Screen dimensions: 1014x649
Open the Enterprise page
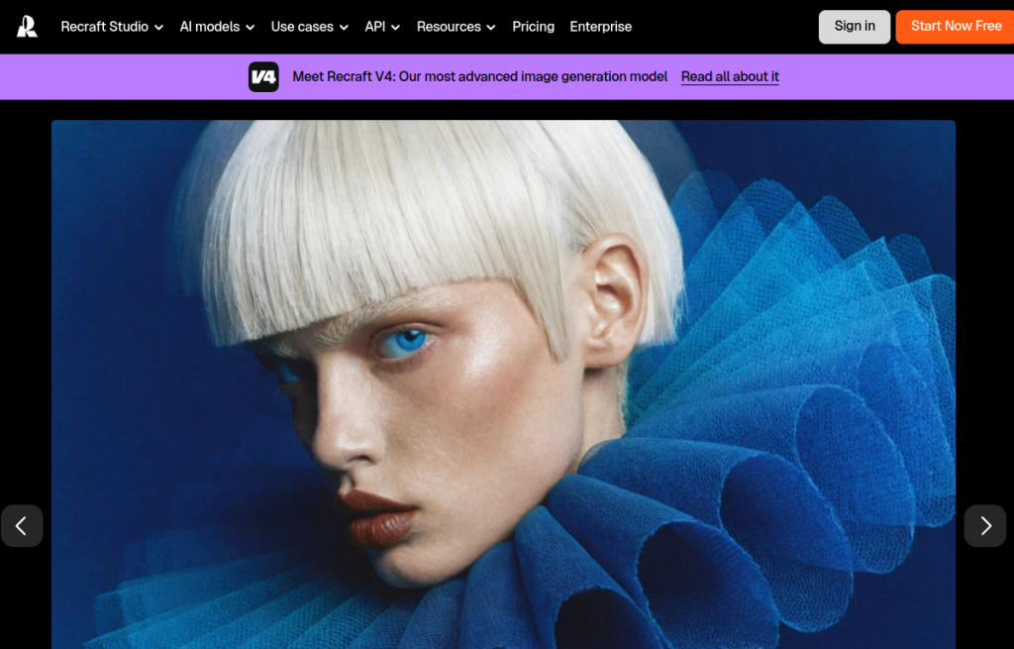(600, 27)
